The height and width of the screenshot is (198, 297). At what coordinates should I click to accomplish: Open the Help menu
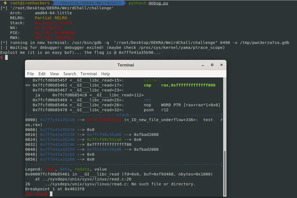pos(105,74)
